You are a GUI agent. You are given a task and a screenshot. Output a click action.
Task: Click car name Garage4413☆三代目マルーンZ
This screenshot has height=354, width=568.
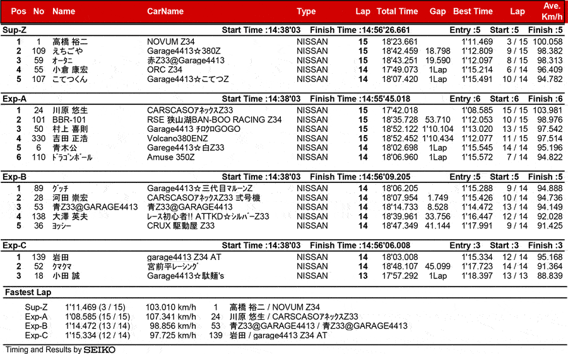199,189
